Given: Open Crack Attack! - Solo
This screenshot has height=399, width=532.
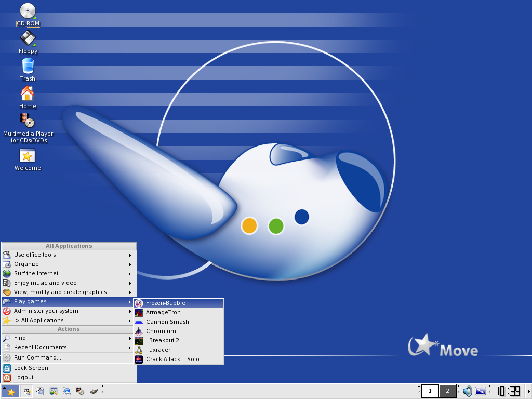Looking at the screenshot, I should point(179,359).
